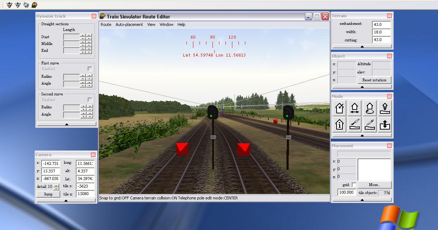Click the tile x field

(x=85, y=186)
